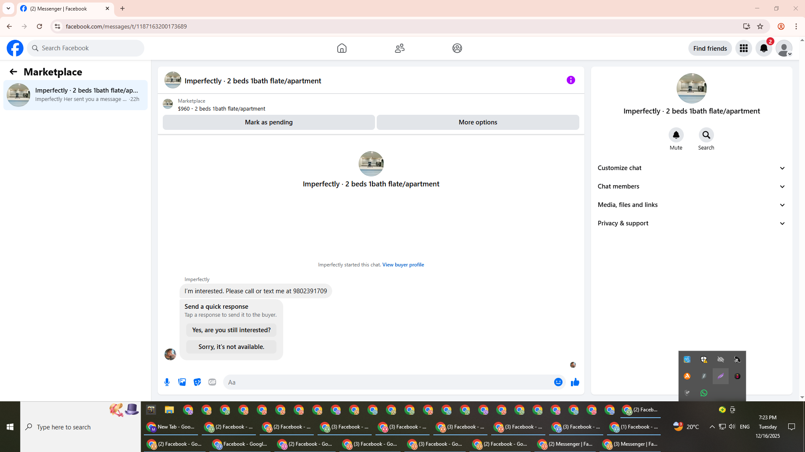Open the Windows notification center

[792, 427]
